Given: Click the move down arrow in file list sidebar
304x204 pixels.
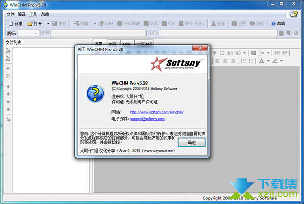Looking at the screenshot, I should point(8,94).
